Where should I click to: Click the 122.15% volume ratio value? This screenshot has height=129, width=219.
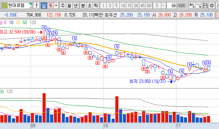[x=54, y=15]
